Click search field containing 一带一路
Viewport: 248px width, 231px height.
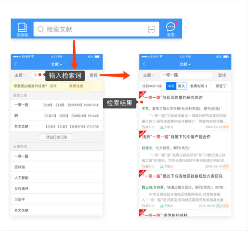(x=186, y=75)
